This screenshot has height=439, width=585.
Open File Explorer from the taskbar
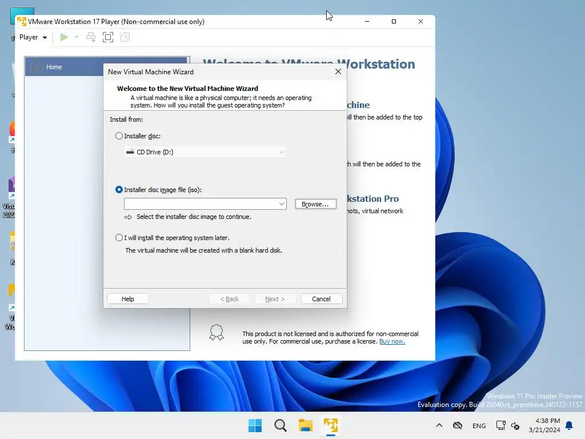click(305, 425)
